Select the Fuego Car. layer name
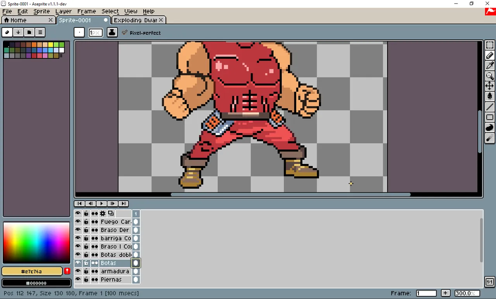Screen dimensions: 496x299 click(115, 222)
